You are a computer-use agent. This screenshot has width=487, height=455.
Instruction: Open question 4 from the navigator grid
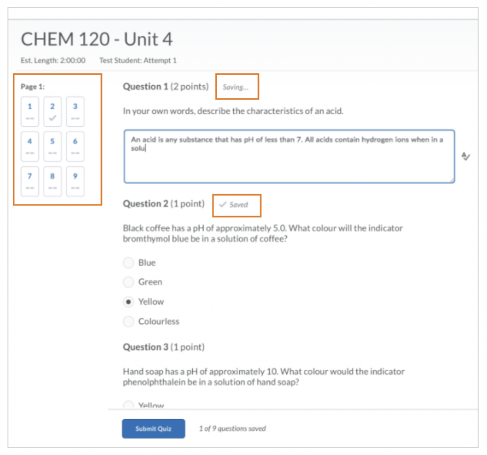30,147
